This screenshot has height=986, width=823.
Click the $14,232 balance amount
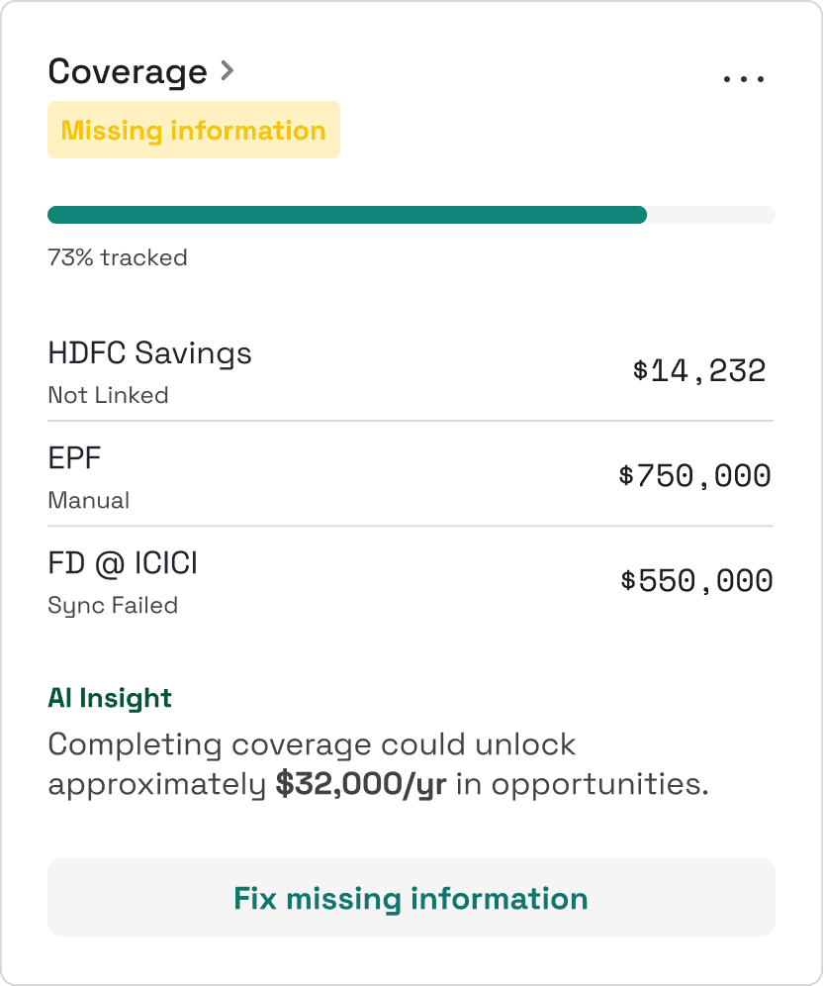click(699, 371)
